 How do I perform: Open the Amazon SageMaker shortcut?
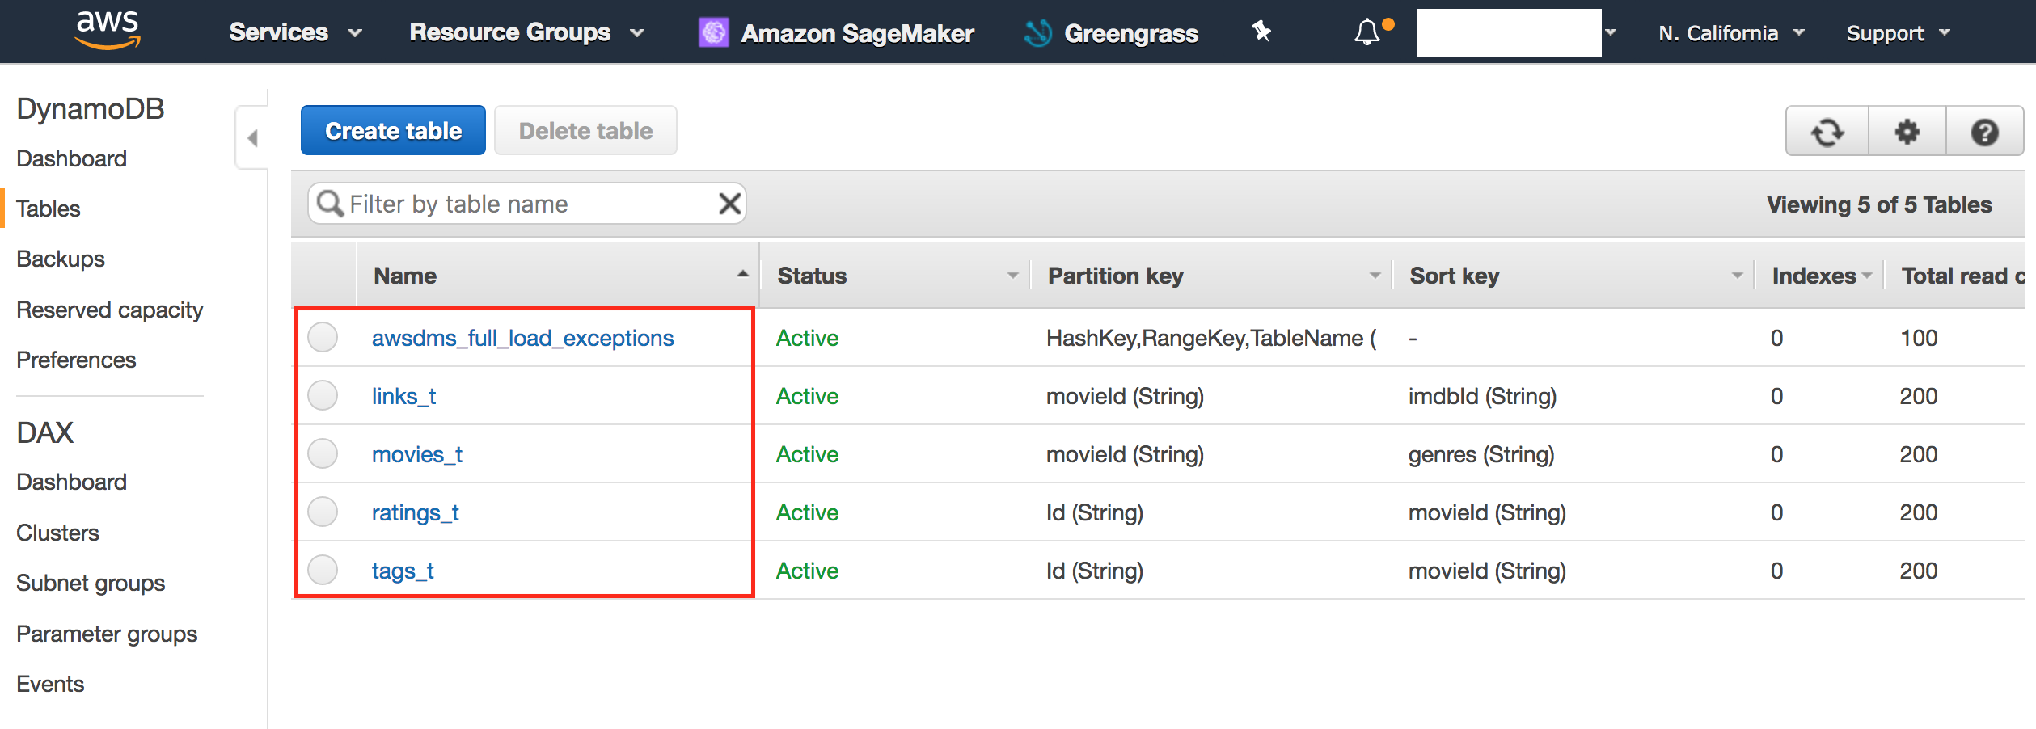click(x=836, y=33)
